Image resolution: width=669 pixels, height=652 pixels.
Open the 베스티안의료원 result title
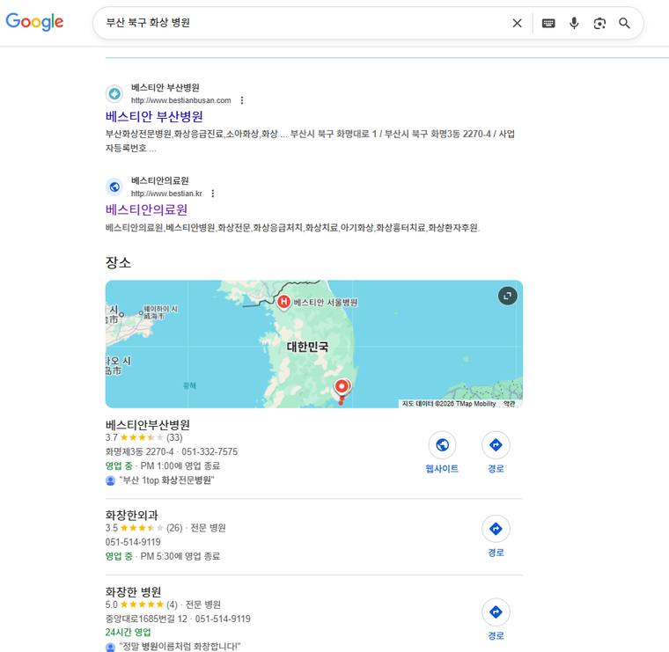pyautogui.click(x=146, y=209)
